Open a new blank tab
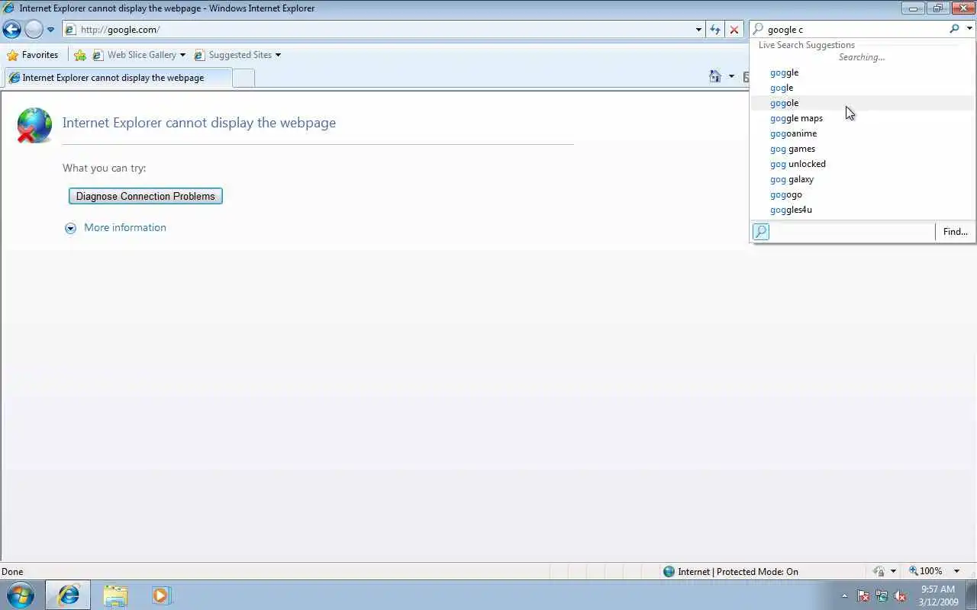Viewport: 977px width, 610px height. (243, 78)
